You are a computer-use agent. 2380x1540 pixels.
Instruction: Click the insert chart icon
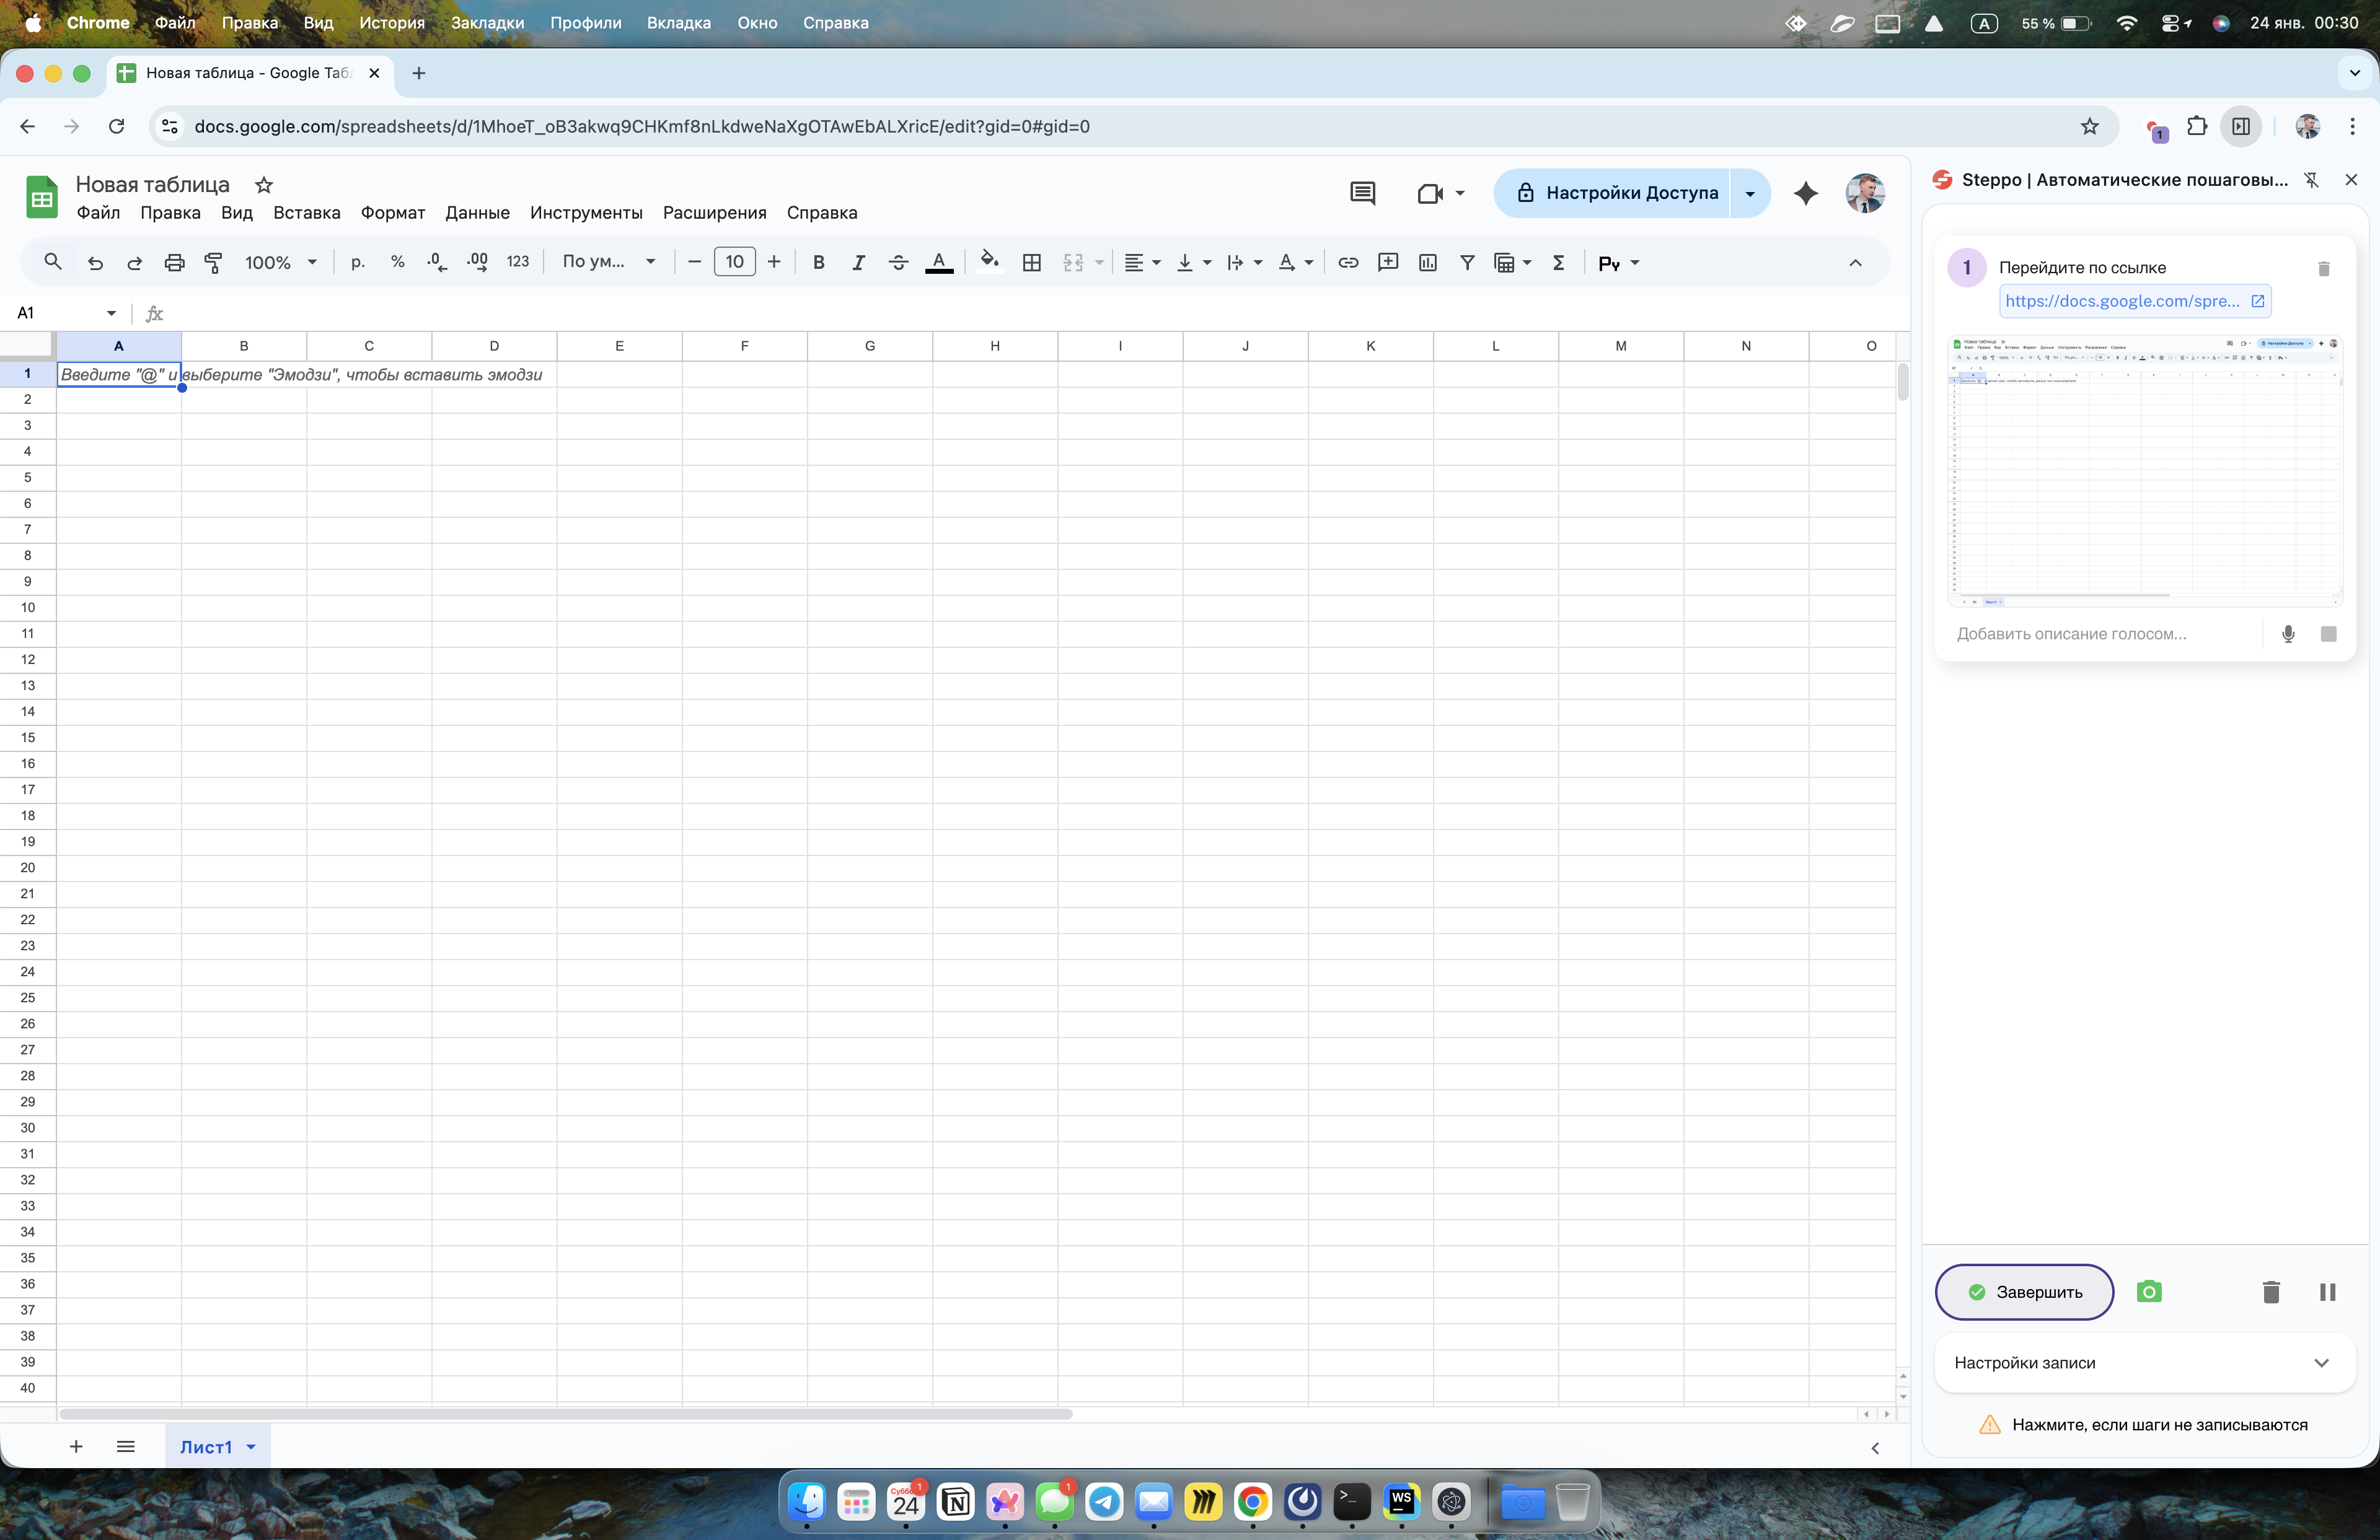pyautogui.click(x=1427, y=263)
